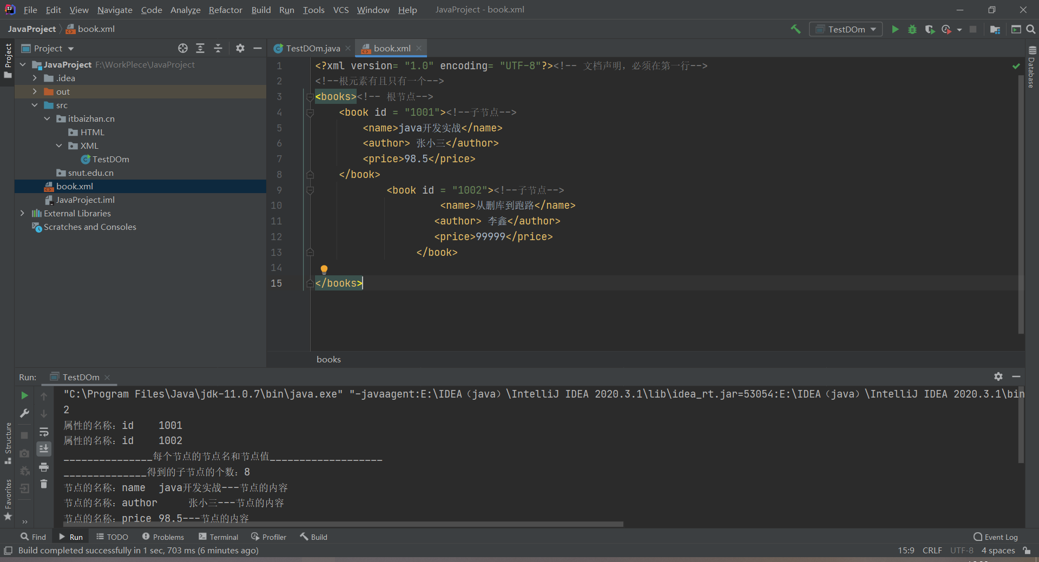Click the camera dump threads icon
The height and width of the screenshot is (562, 1039).
click(x=24, y=453)
